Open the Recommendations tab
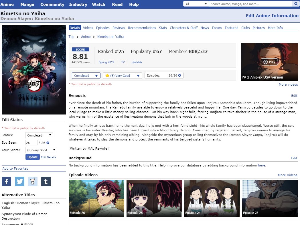 (x=142, y=28)
